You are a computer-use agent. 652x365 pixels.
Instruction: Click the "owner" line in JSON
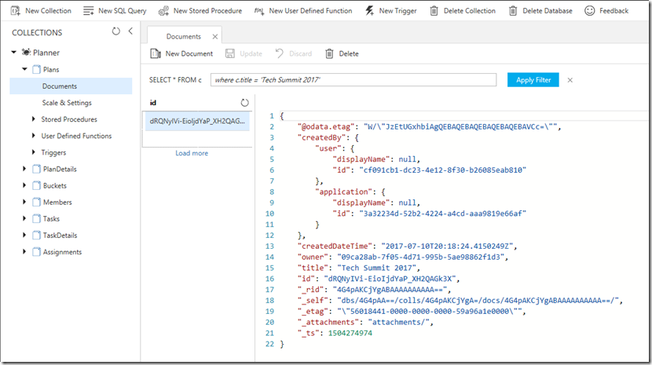403,257
